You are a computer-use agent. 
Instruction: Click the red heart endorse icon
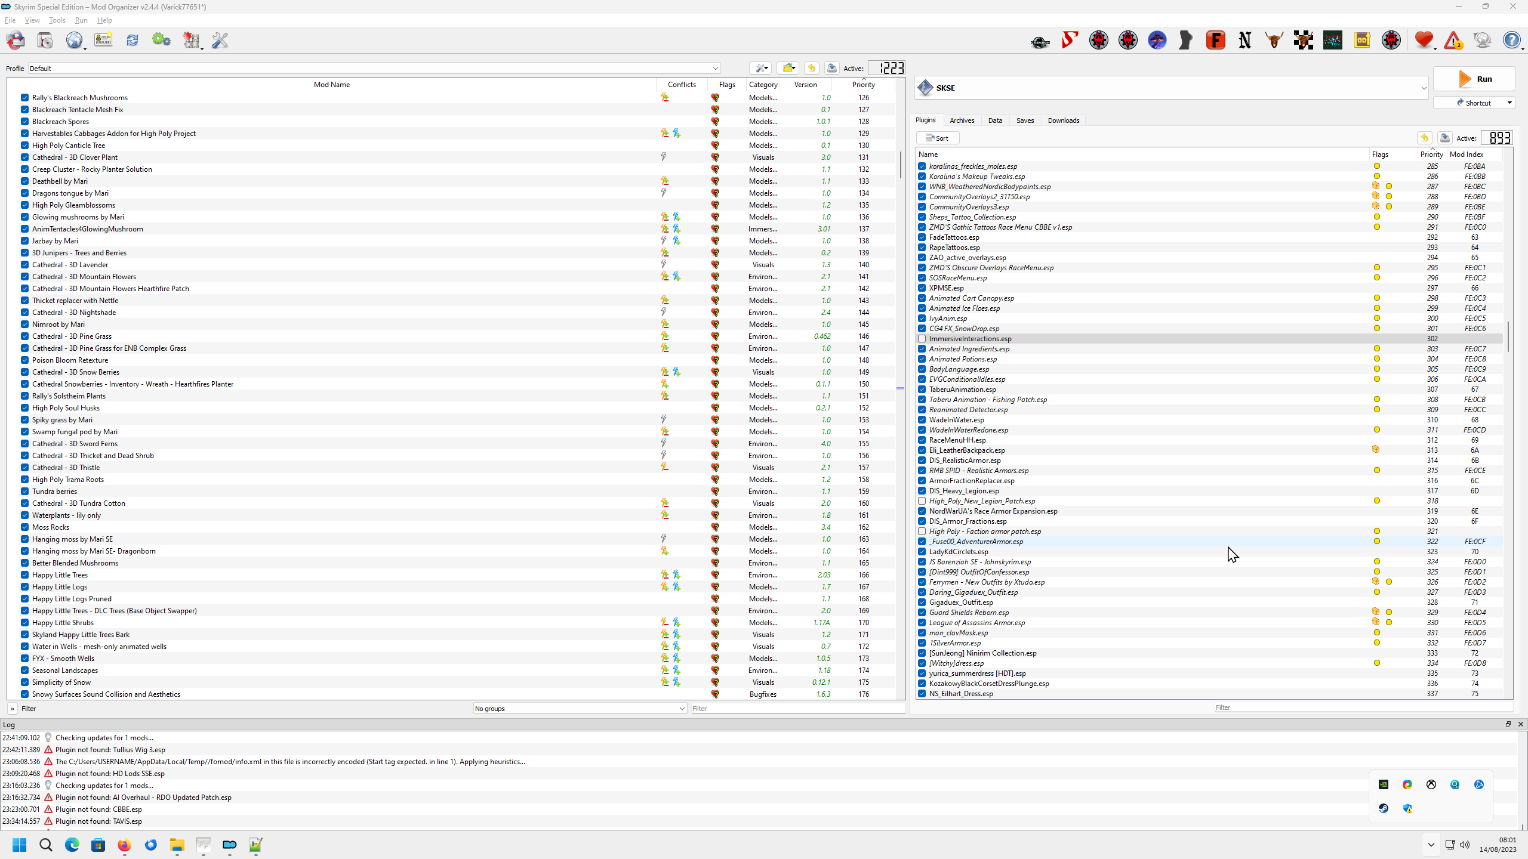click(x=1424, y=41)
